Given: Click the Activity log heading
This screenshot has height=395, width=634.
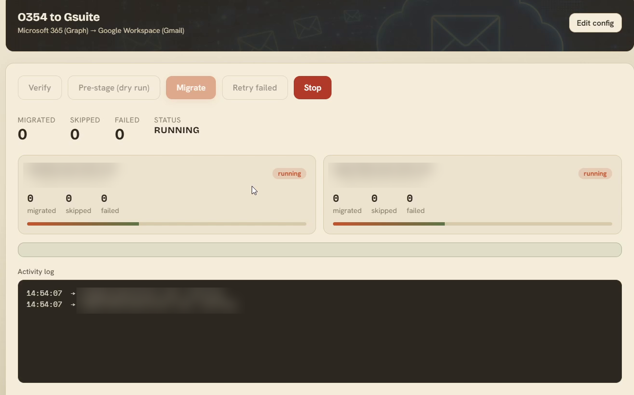Looking at the screenshot, I should (x=36, y=272).
